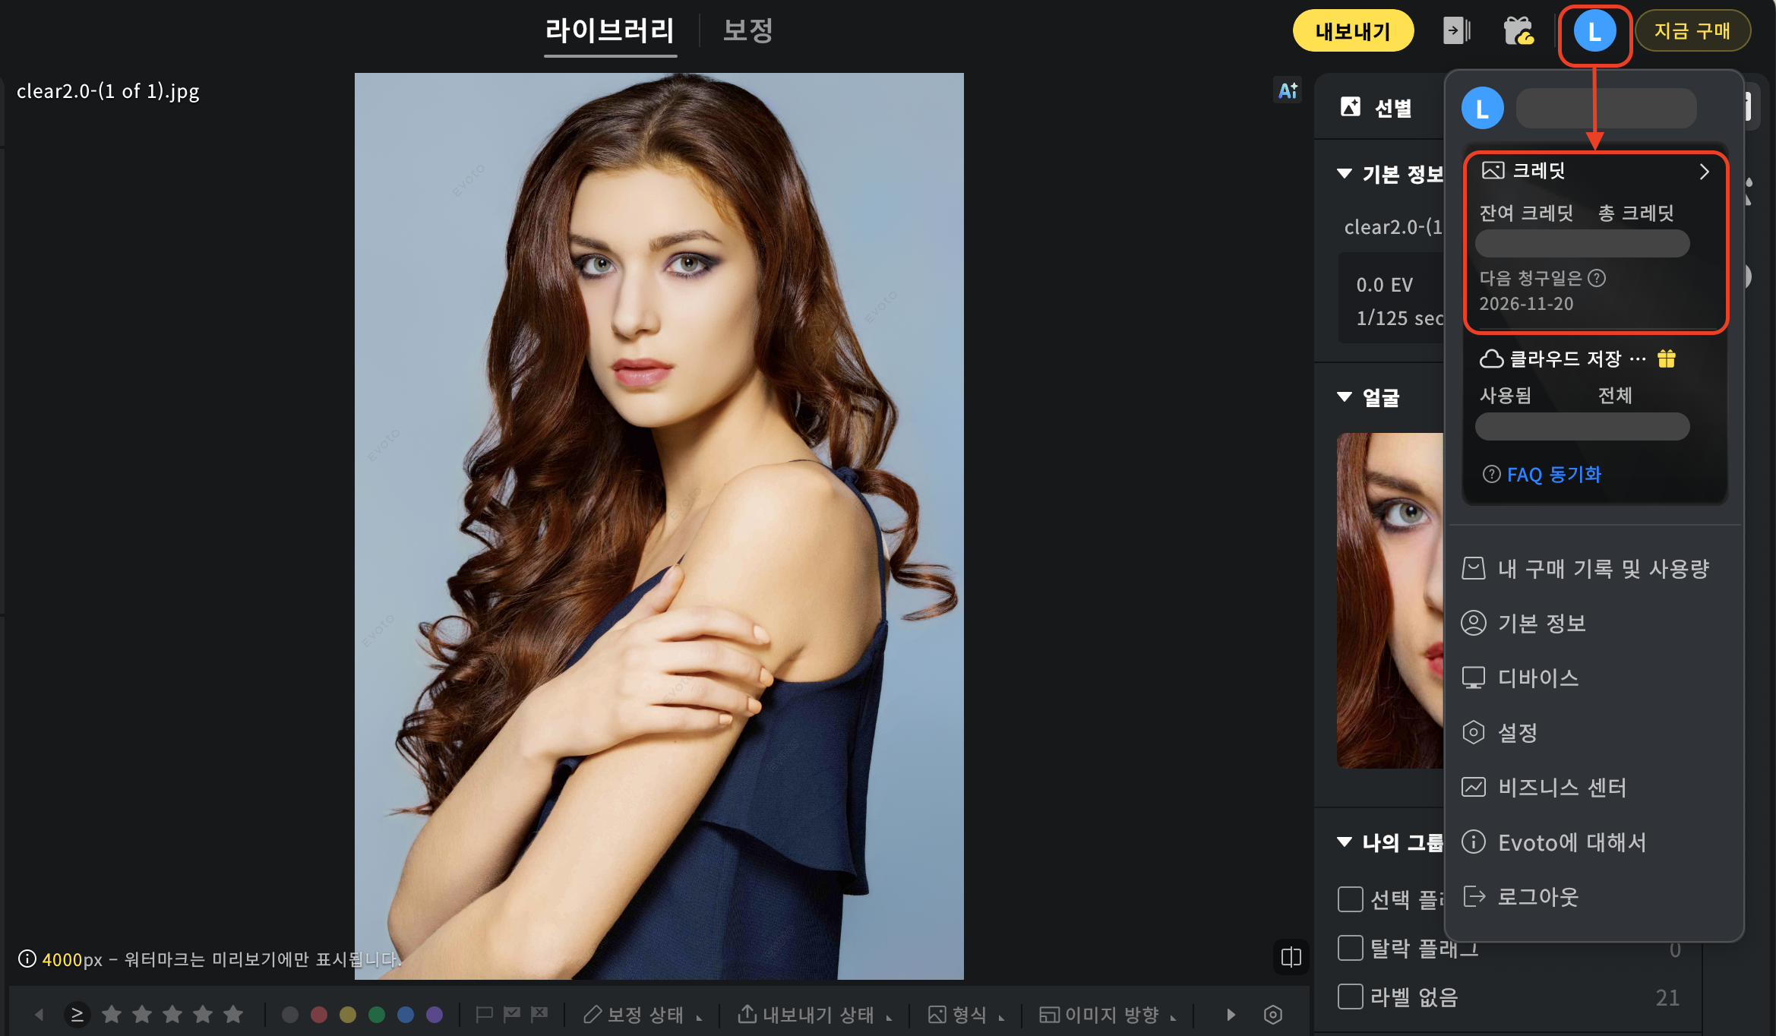Click the panel collapse arrow icon near Export
The height and width of the screenshot is (1036, 1776).
point(1456,31)
